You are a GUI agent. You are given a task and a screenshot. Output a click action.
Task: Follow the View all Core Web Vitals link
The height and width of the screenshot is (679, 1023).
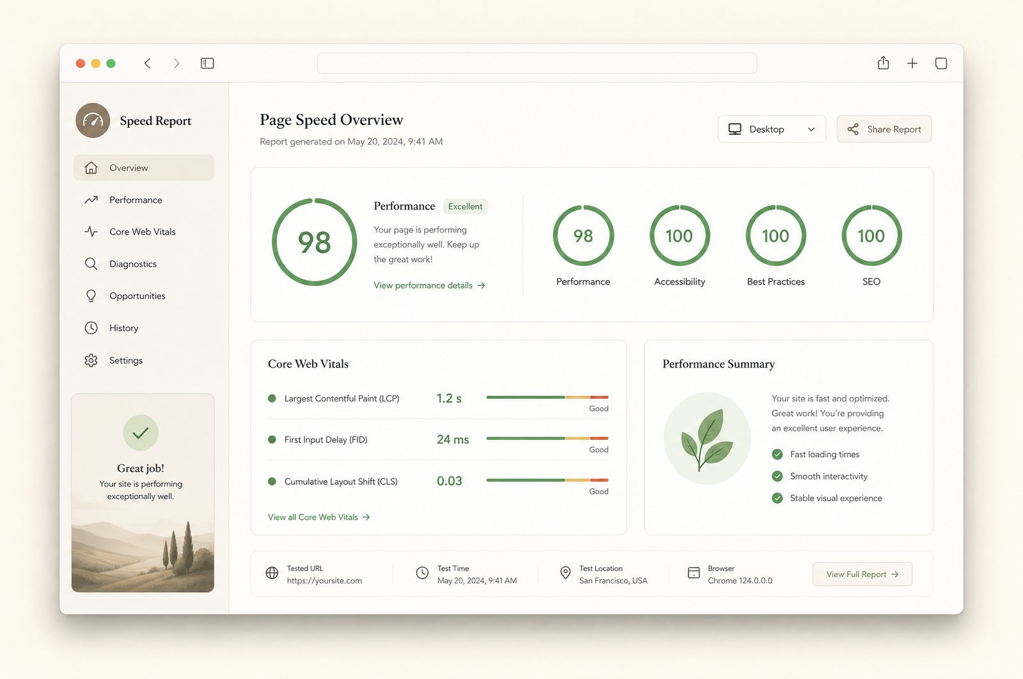(x=319, y=517)
